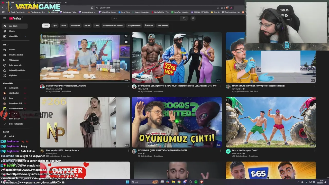Screen dimensions: 329x185
Task: Open Shorts in the sidebar
Action: 14,31
